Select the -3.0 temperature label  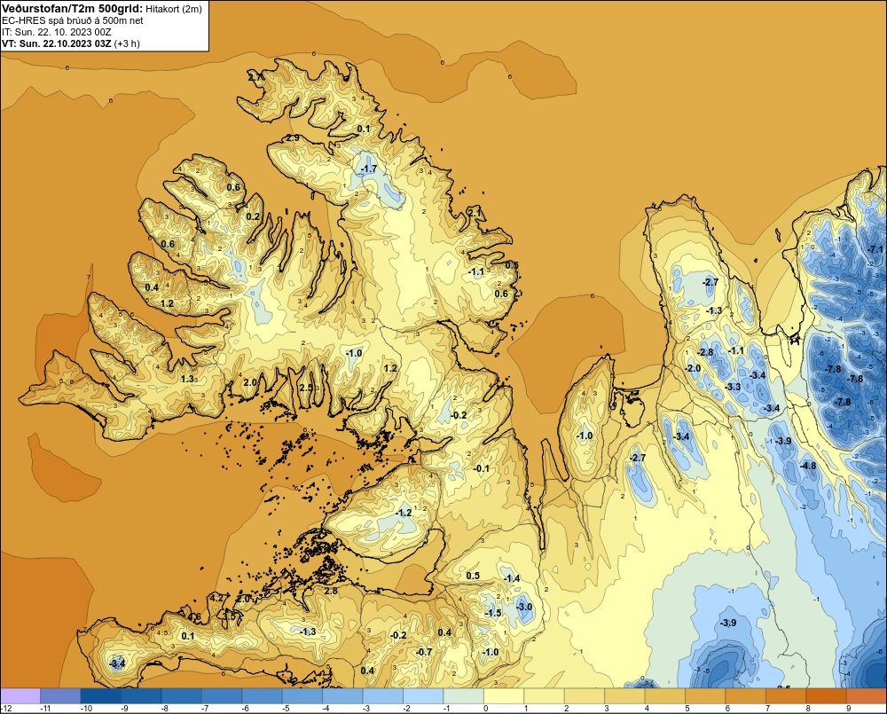click(524, 607)
